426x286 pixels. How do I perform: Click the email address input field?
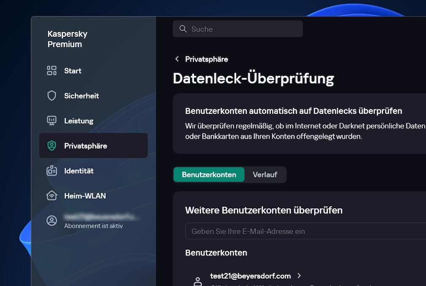click(306, 231)
